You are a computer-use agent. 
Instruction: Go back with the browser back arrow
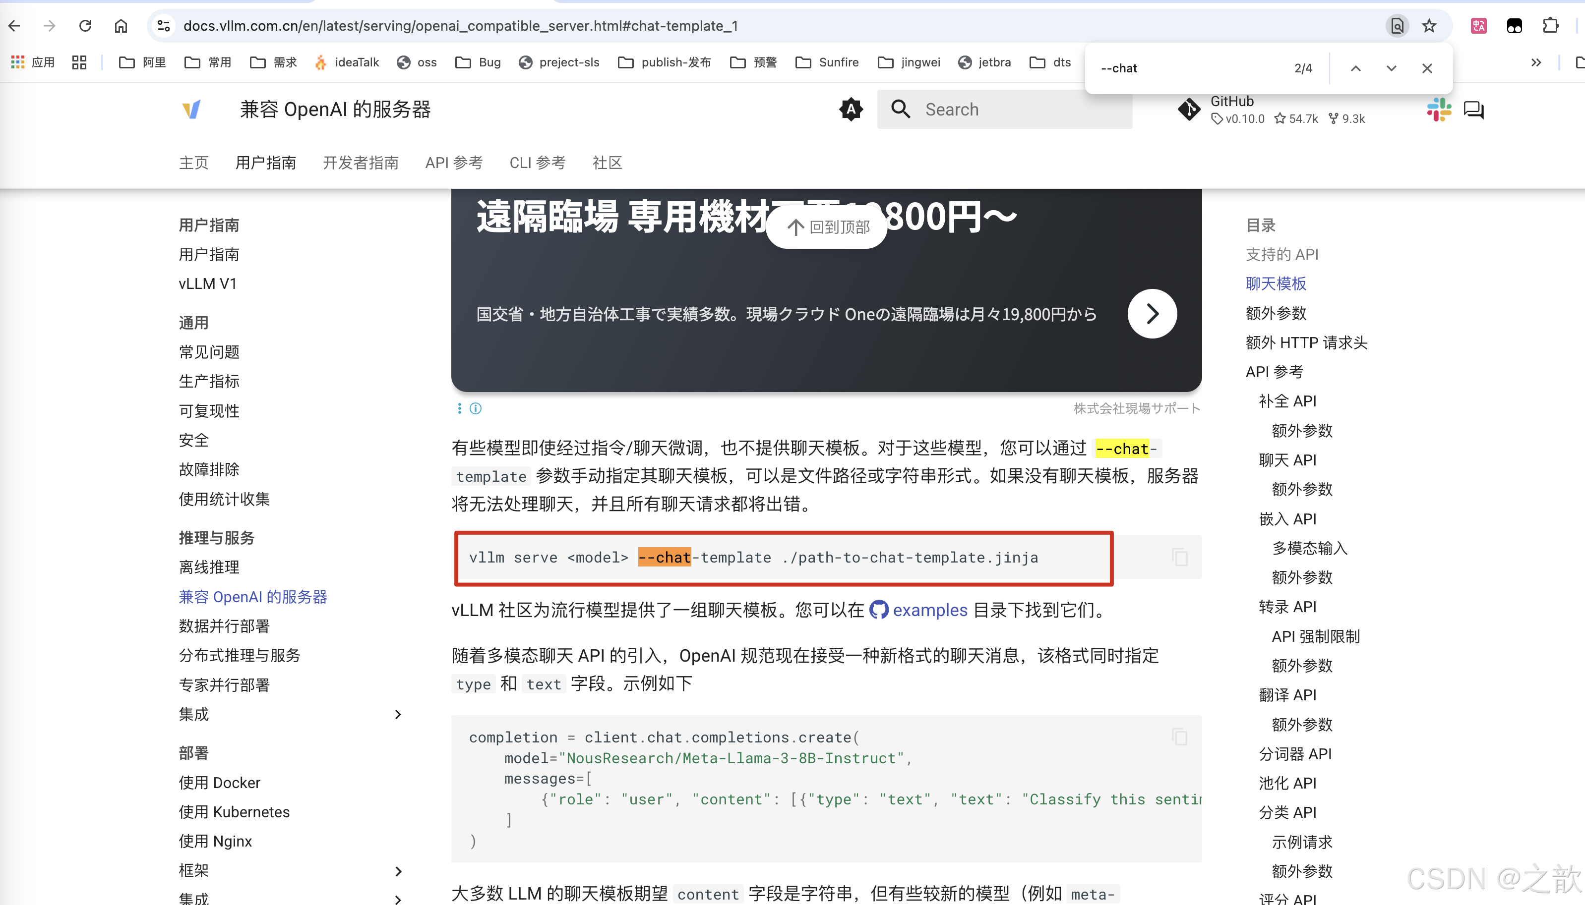point(14,25)
